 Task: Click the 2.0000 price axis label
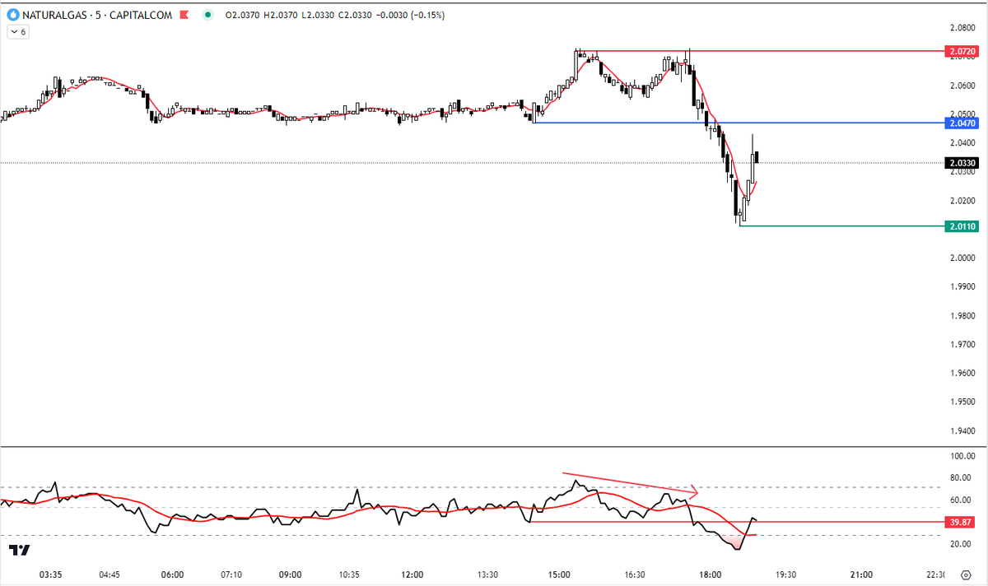962,258
